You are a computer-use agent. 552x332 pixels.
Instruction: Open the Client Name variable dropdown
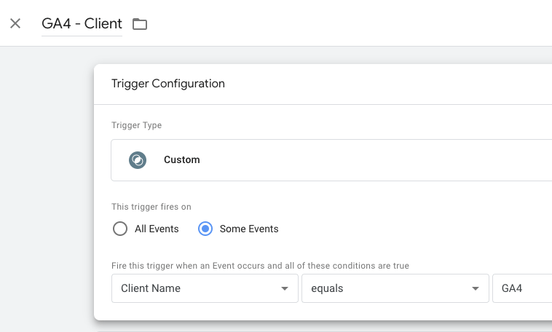pyautogui.click(x=205, y=288)
